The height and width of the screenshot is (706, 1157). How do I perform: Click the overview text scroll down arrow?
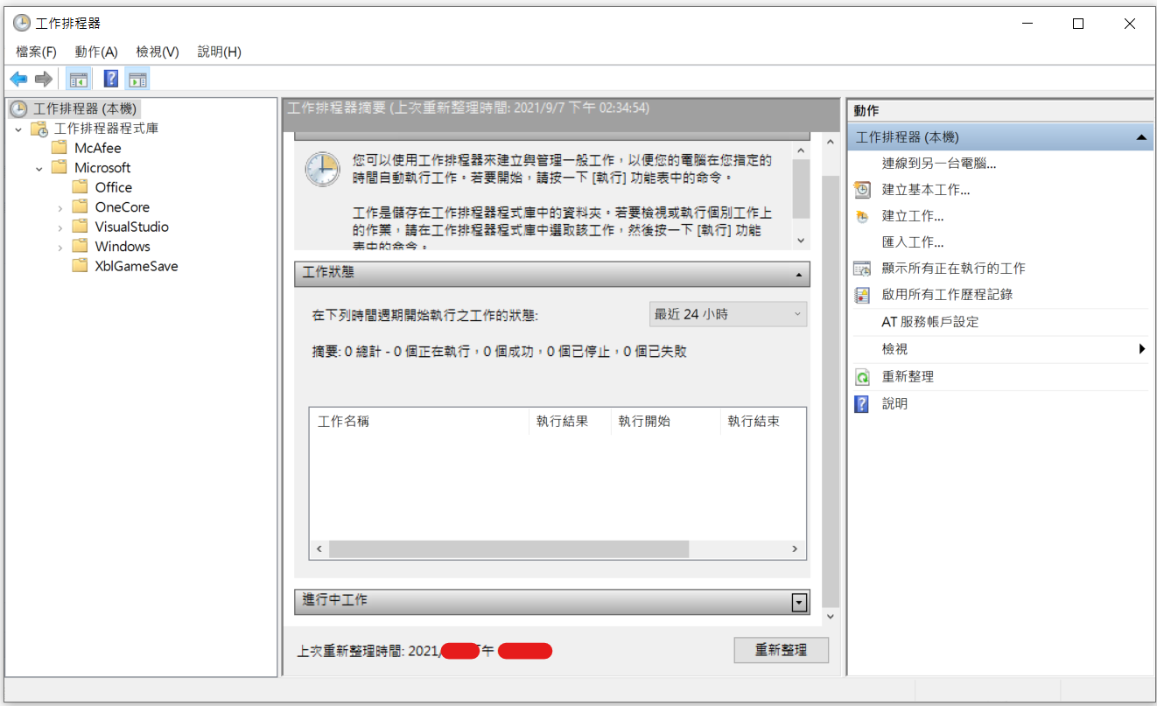click(x=801, y=241)
